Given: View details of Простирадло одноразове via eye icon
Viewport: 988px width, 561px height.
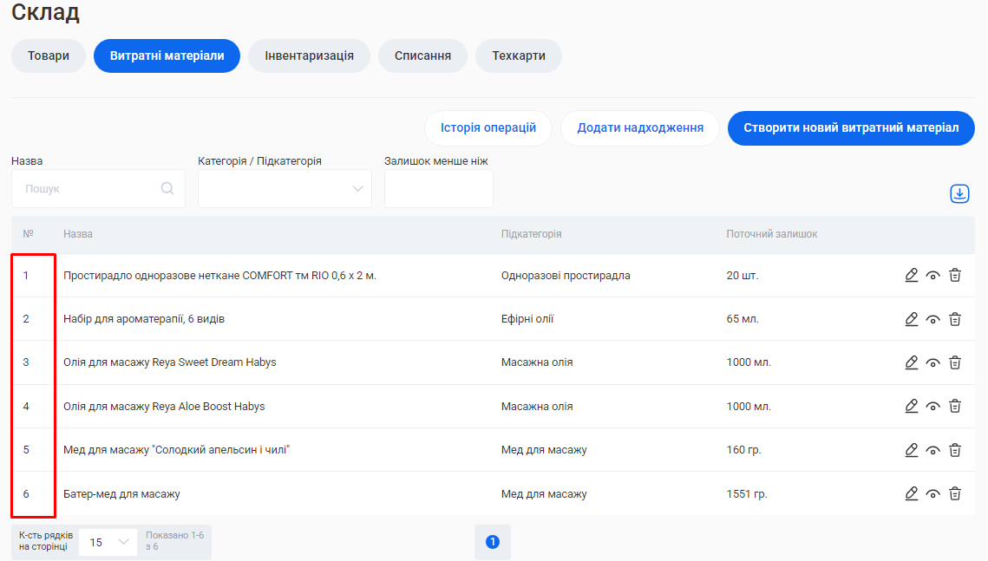Looking at the screenshot, I should point(933,276).
